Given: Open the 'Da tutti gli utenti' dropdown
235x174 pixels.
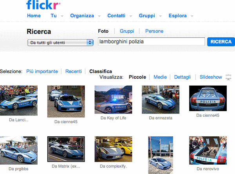Looking at the screenshot, I should 60,42.
